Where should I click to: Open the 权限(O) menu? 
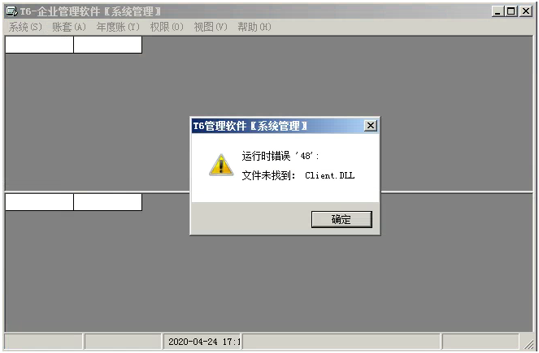tap(167, 27)
